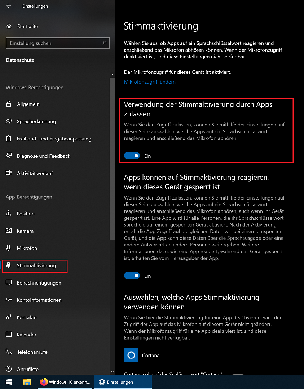Viewport: 304px width, 389px height.
Task: Click the Aktivitätsverlauf icon
Action: click(9, 173)
